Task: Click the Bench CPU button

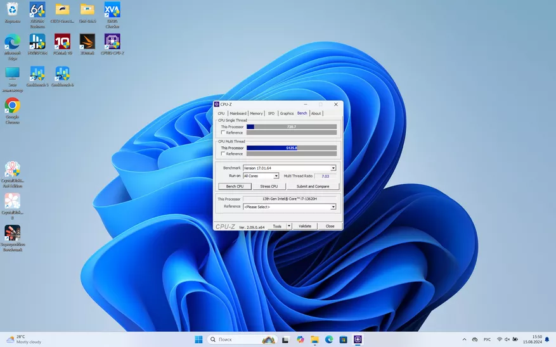Action: pos(235,187)
